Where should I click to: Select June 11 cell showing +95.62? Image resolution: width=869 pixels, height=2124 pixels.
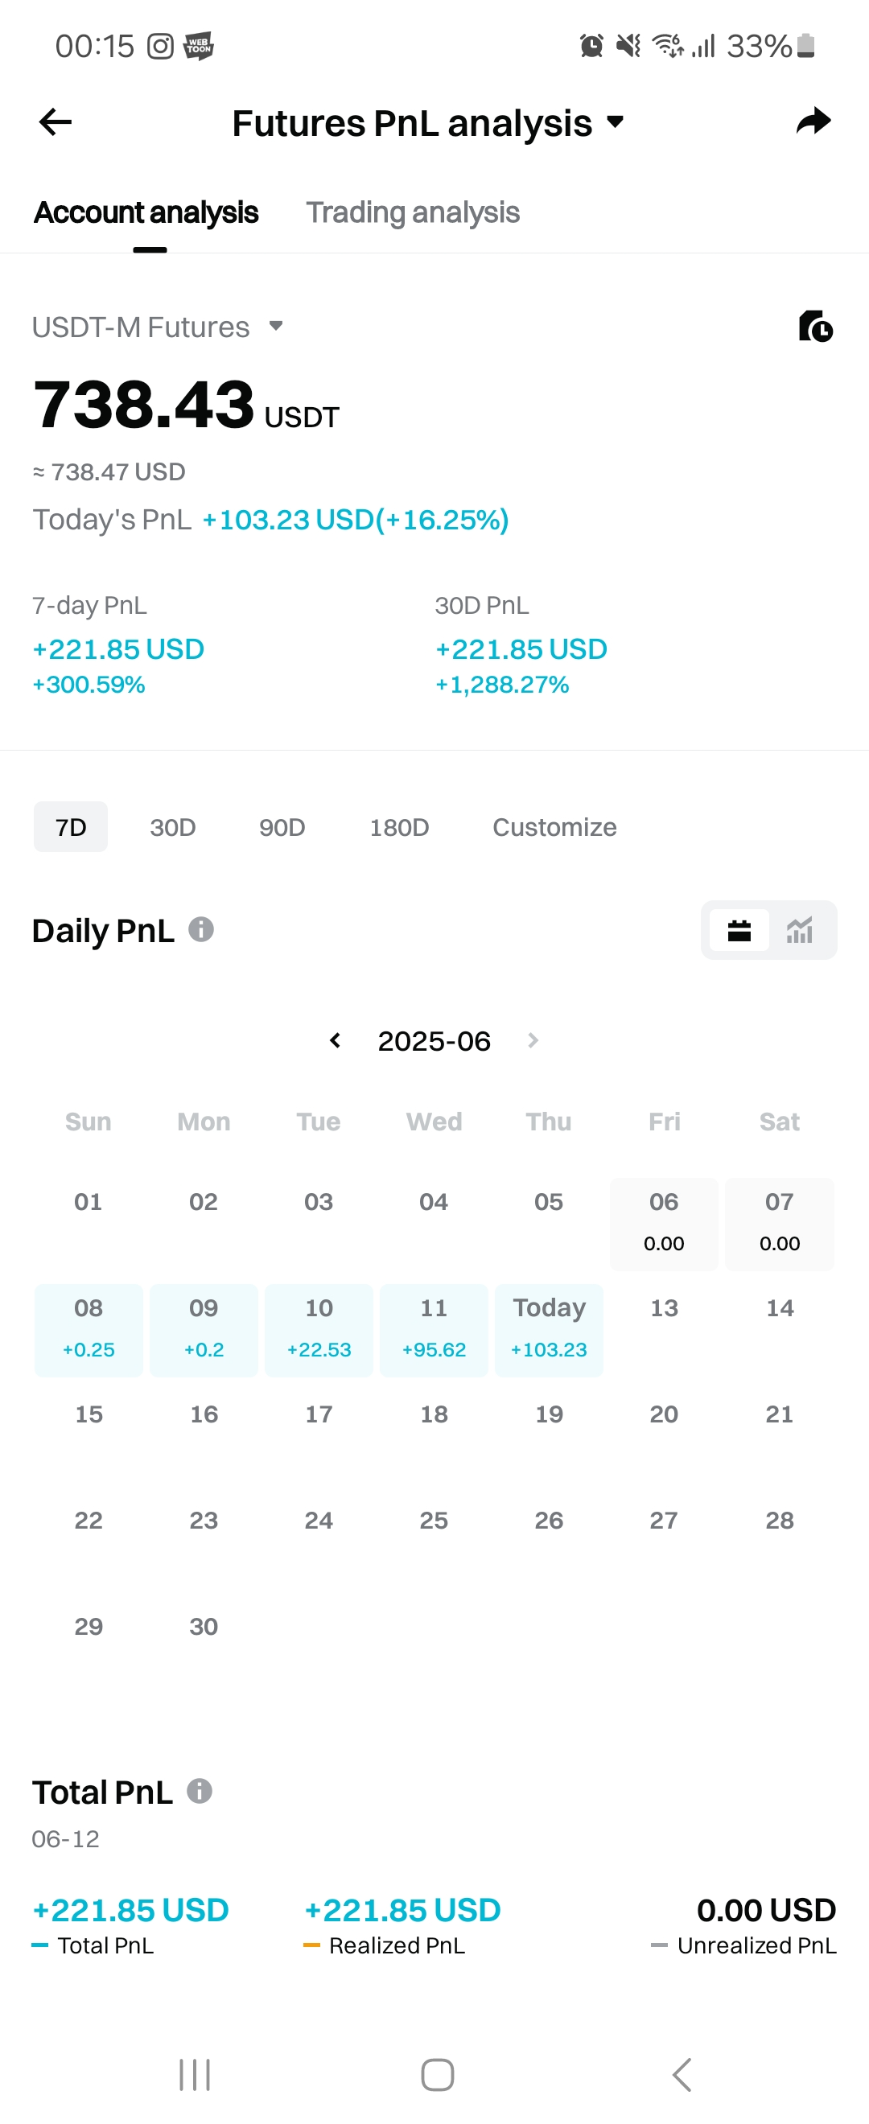pyautogui.click(x=434, y=1328)
